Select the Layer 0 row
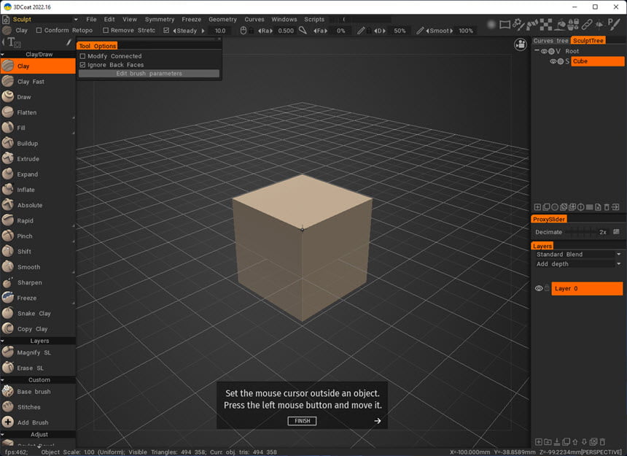The width and height of the screenshot is (627, 456). coord(587,288)
